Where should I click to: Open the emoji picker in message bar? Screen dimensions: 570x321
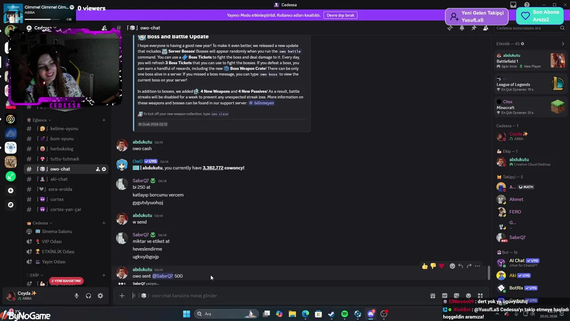[468, 296]
